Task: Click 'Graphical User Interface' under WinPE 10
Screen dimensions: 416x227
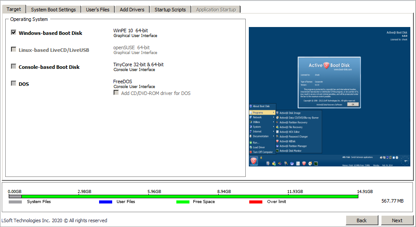Action: click(x=135, y=35)
